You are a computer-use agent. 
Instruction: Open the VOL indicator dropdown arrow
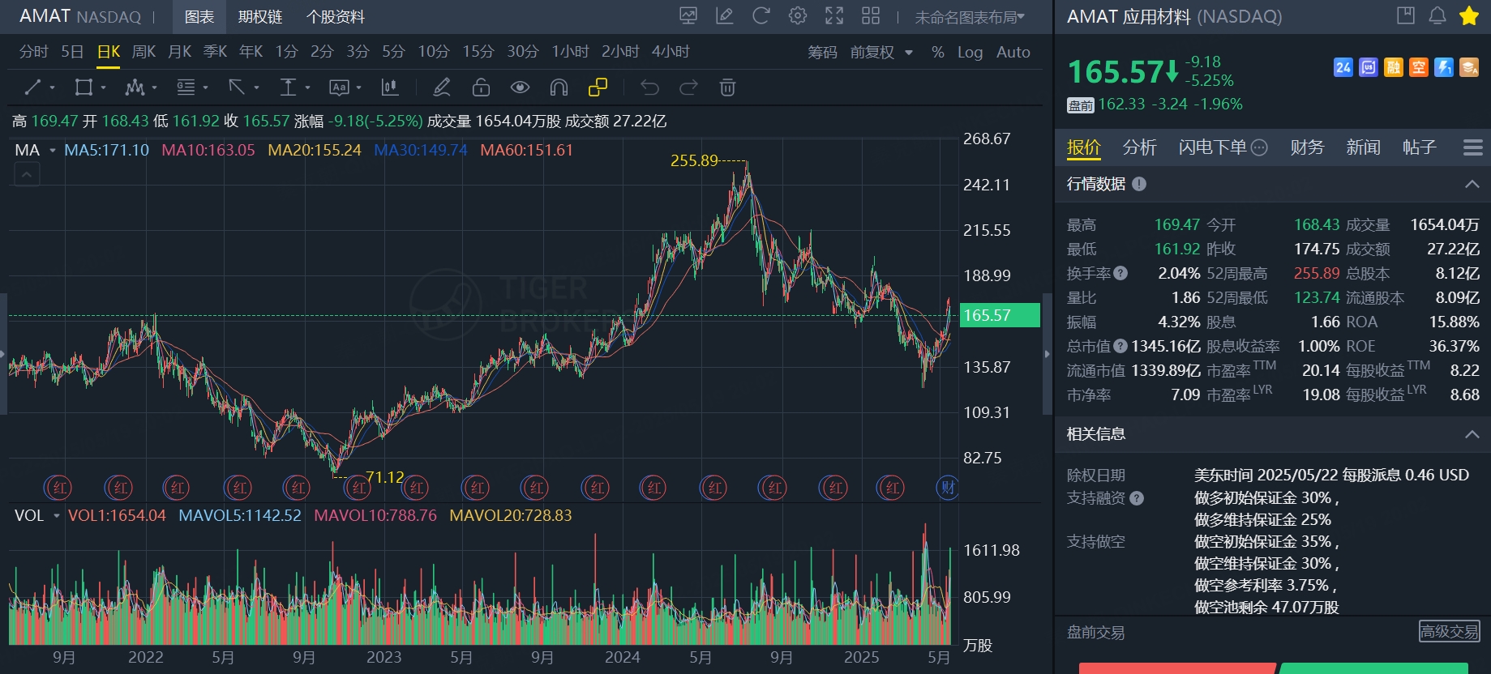click(57, 516)
